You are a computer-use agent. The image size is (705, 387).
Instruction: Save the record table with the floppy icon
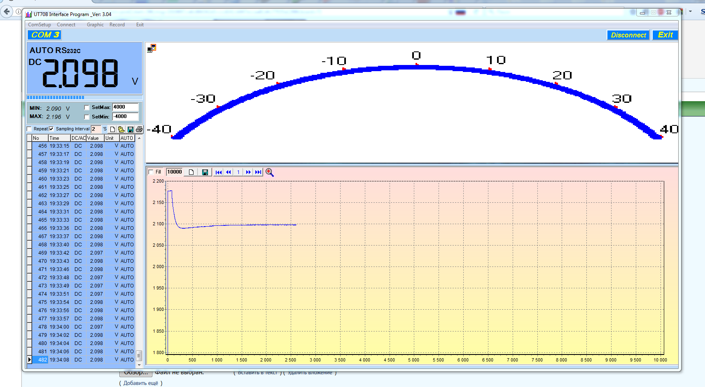131,129
